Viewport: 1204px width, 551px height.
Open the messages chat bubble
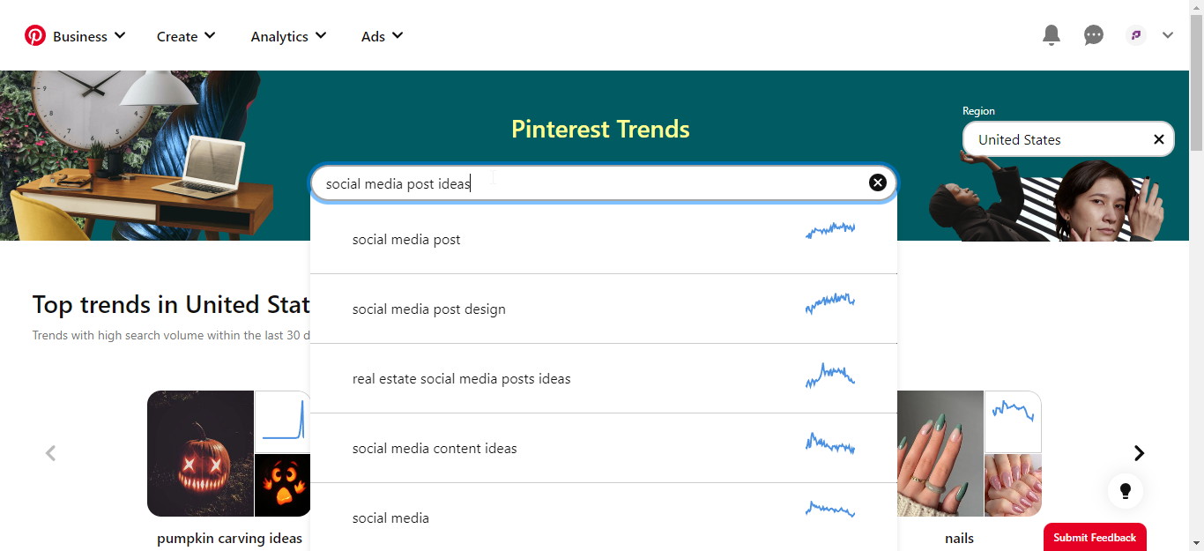pyautogui.click(x=1094, y=36)
